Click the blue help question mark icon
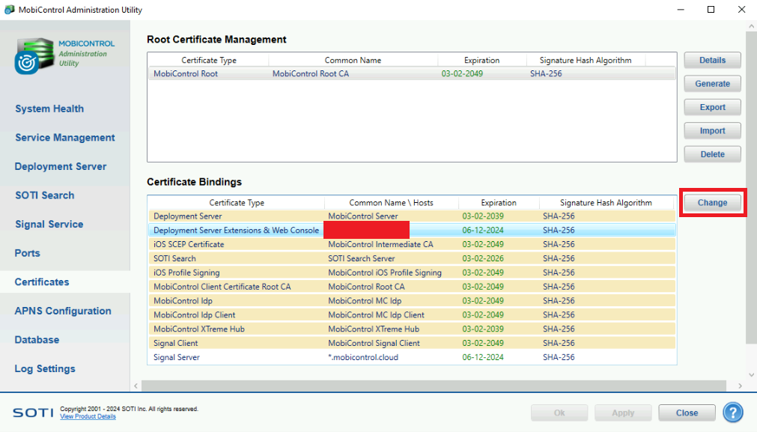 coord(733,413)
